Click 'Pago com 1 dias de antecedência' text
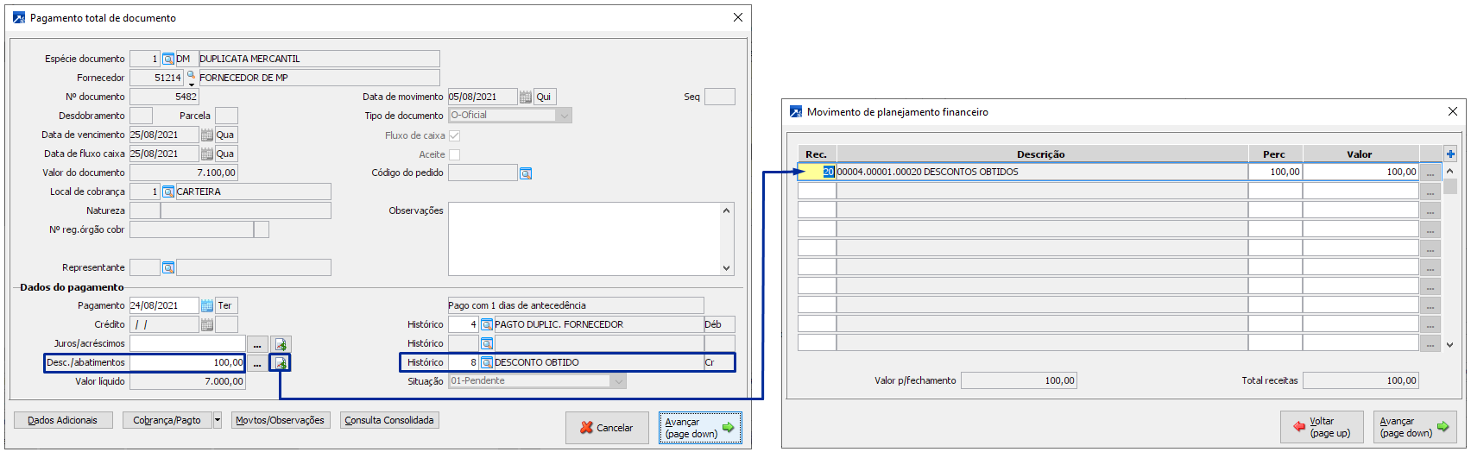 coord(517,305)
